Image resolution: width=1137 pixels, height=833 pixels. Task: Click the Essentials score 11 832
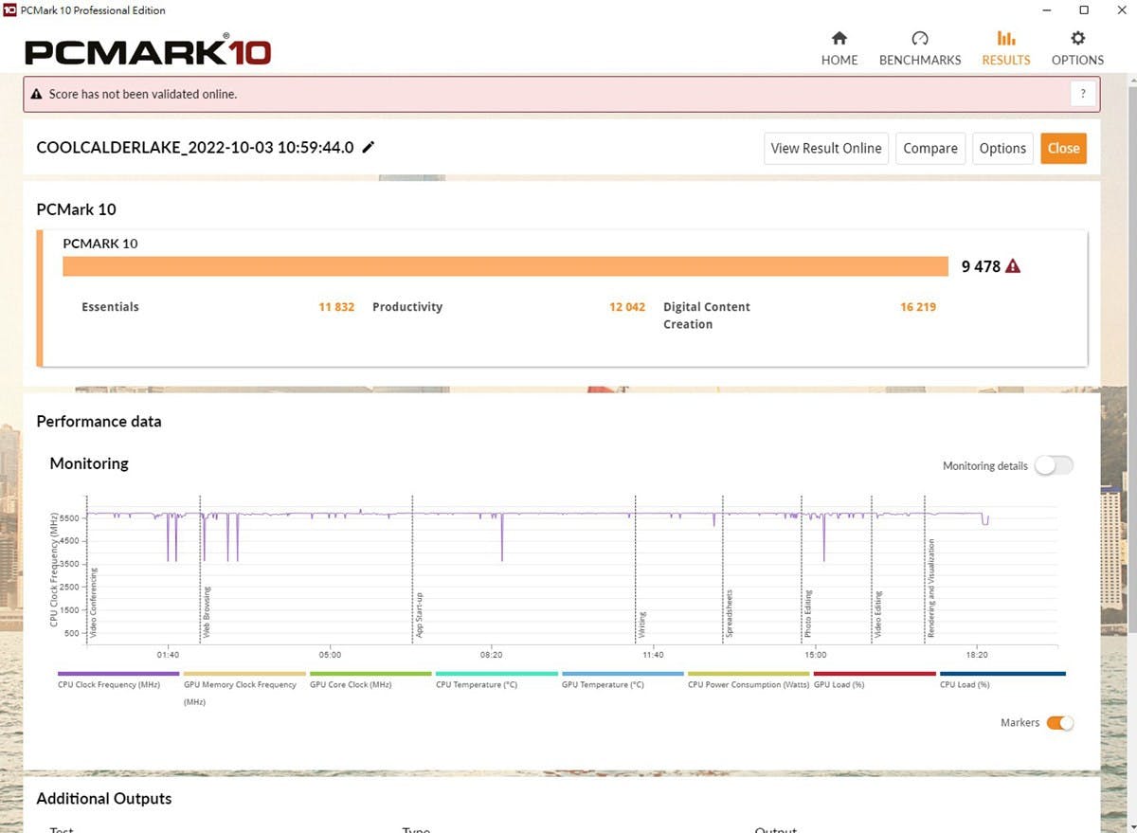(336, 307)
